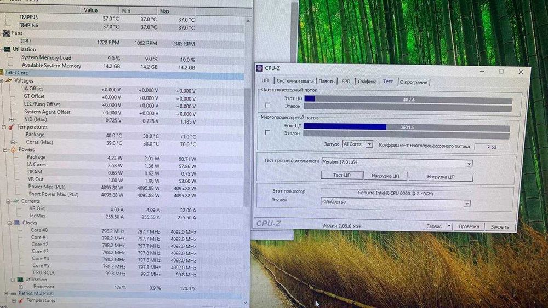Viewport: 548px width, 308px height.
Task: Click the Patriot M.2 P300 drive icon
Action: (13, 293)
